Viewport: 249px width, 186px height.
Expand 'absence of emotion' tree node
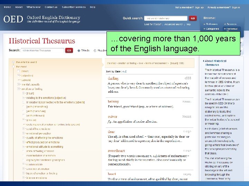coord(24,169)
